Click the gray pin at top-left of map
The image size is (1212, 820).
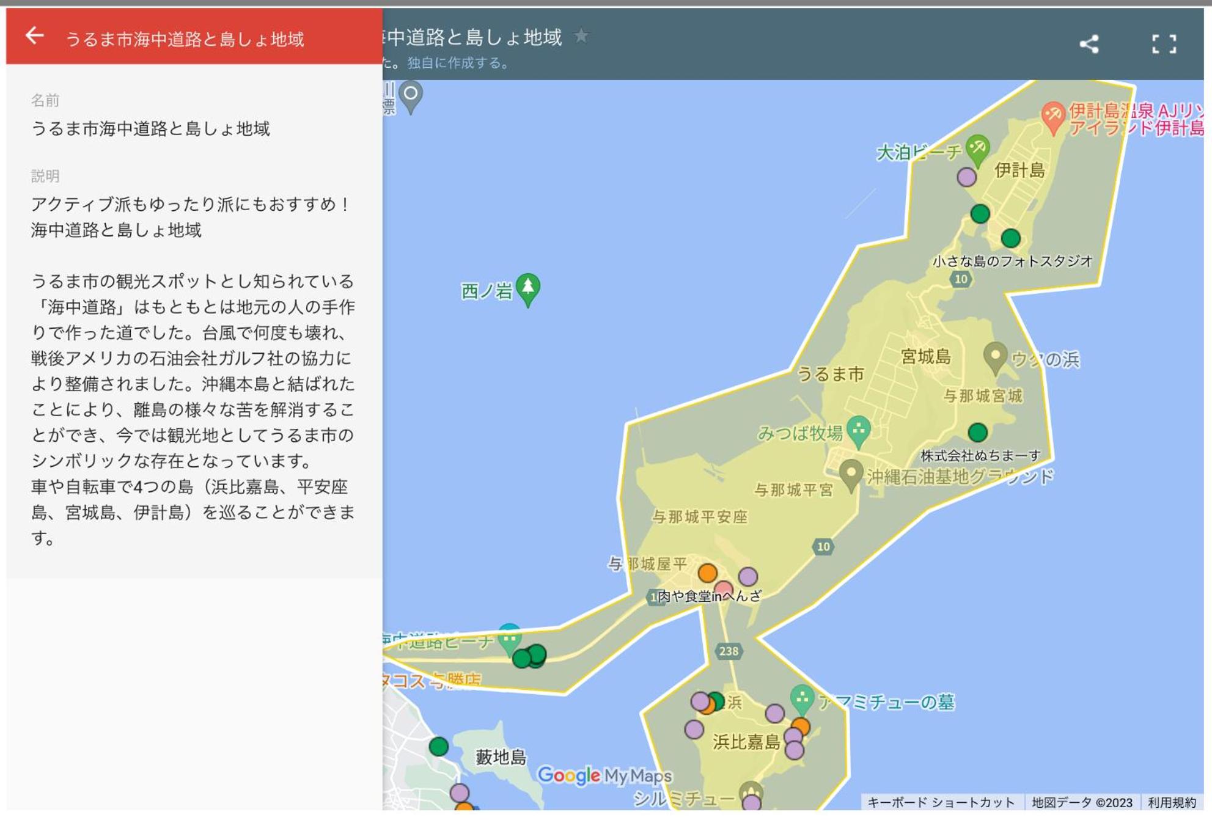tap(411, 97)
